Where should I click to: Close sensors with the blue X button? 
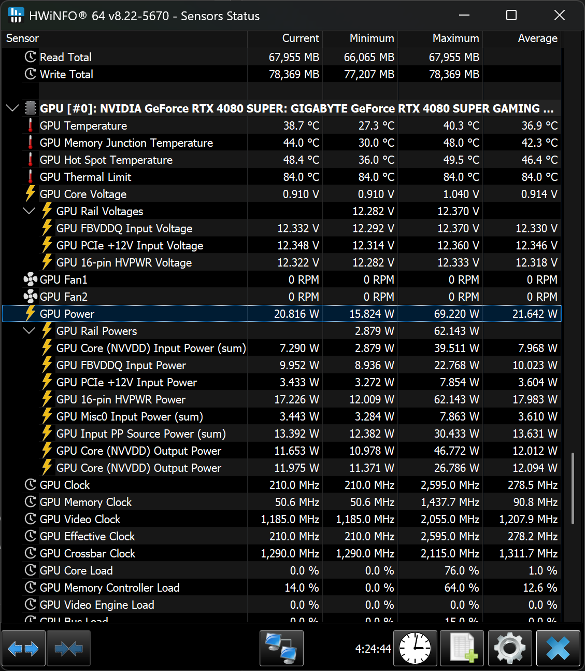coord(558,648)
